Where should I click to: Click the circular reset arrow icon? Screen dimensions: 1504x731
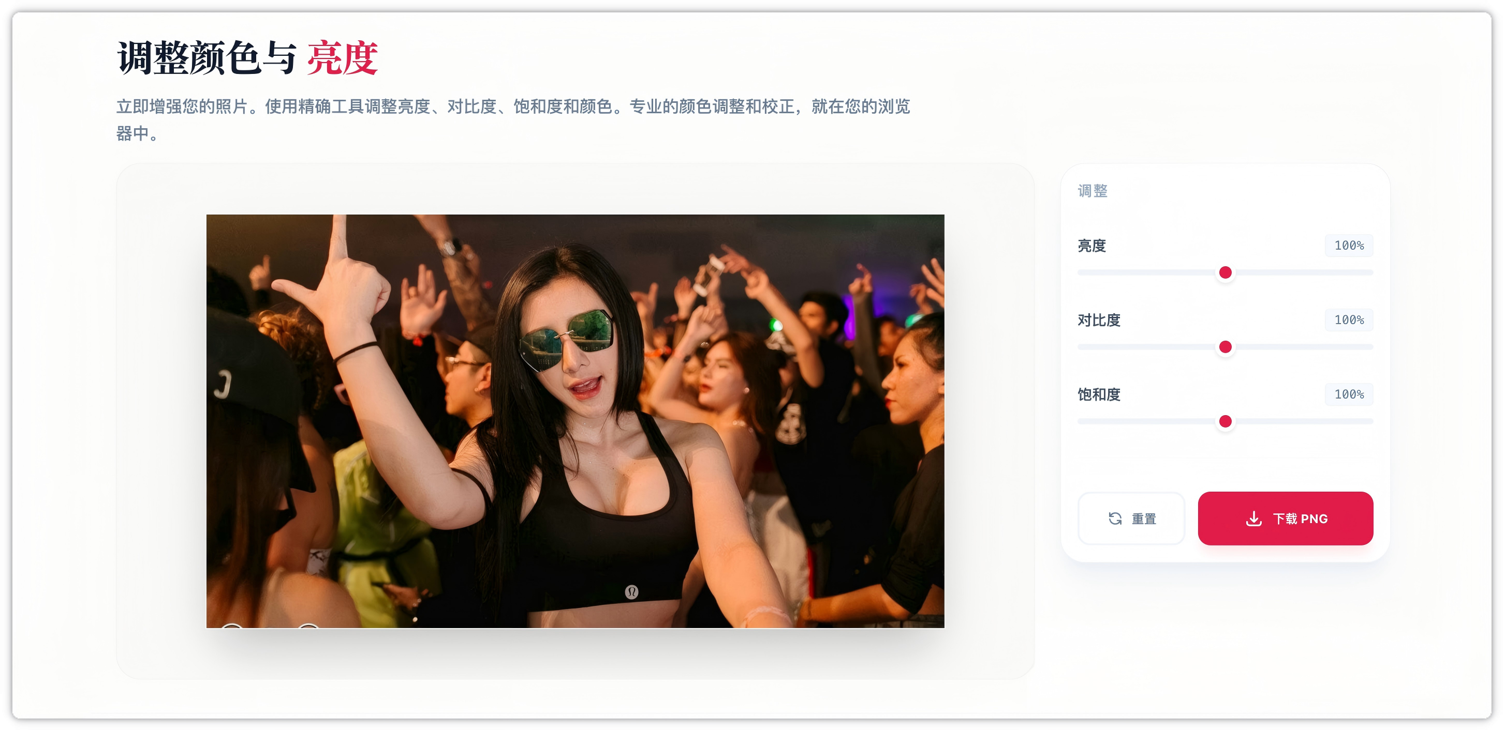[1116, 518]
